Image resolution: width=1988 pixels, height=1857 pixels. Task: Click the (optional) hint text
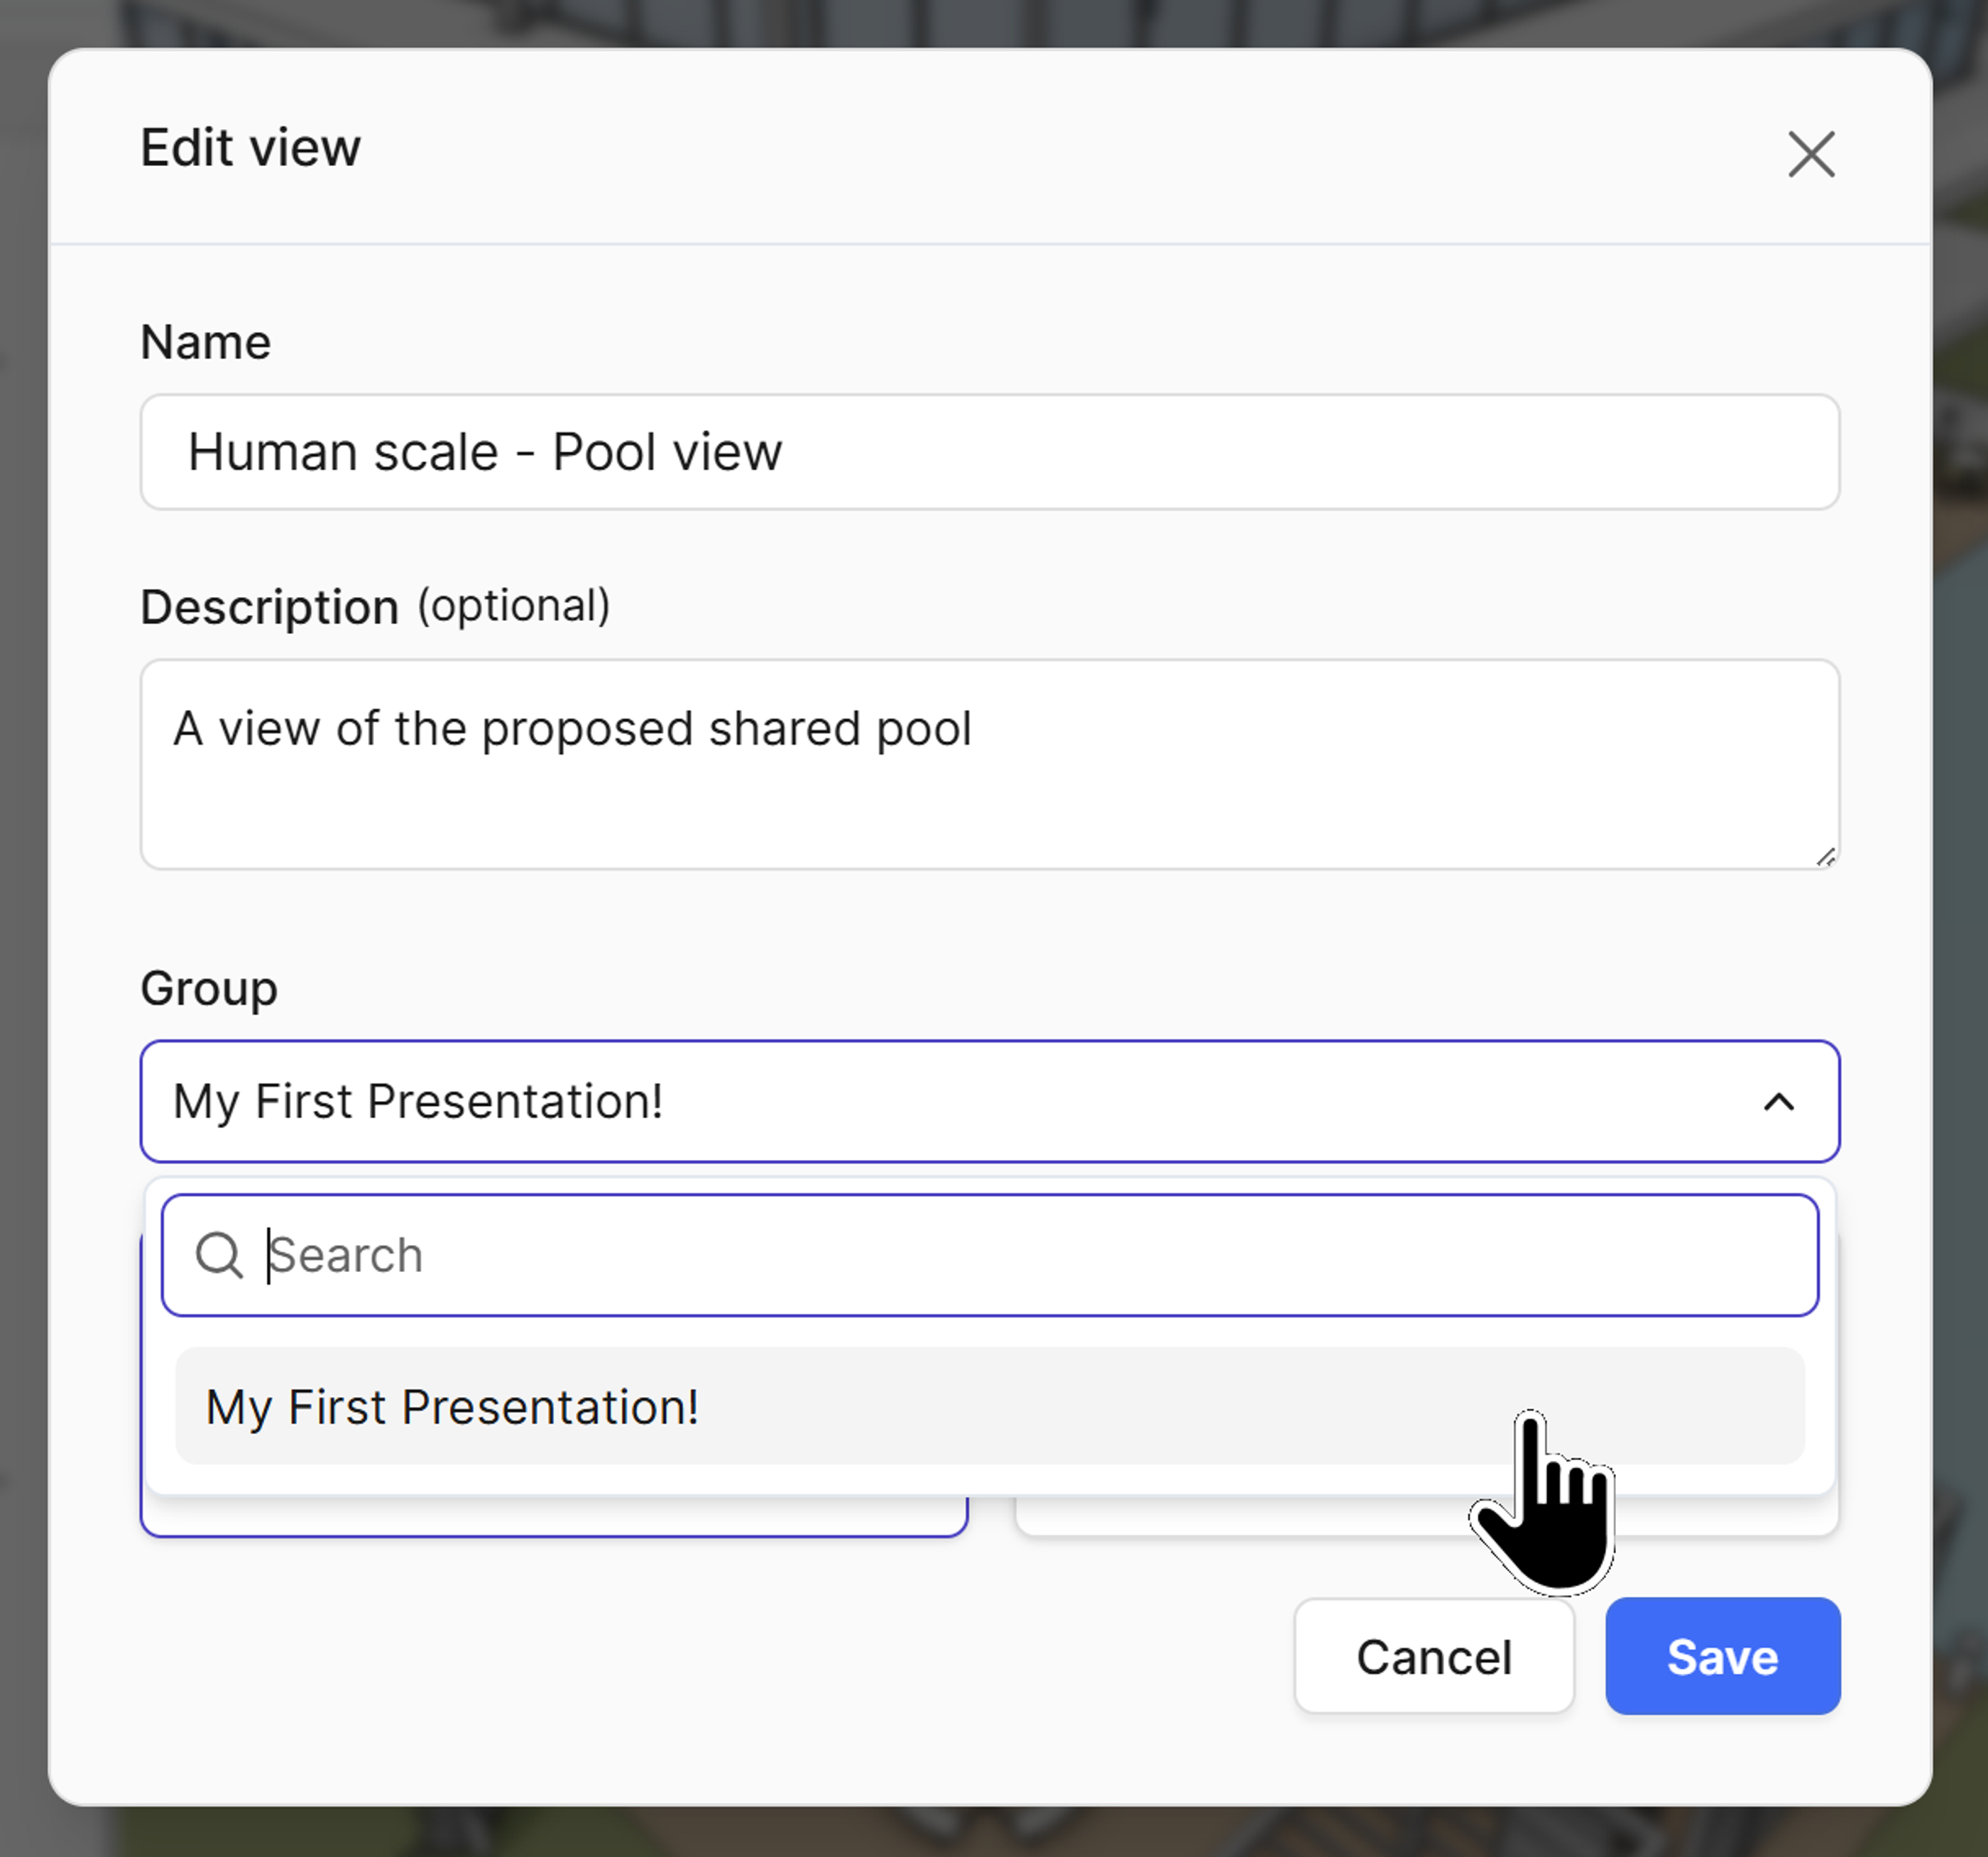(x=513, y=606)
